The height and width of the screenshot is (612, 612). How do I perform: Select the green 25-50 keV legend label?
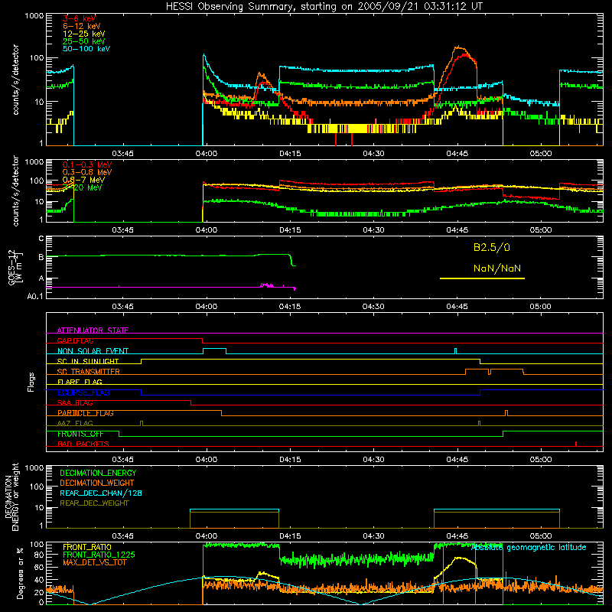tap(83, 41)
